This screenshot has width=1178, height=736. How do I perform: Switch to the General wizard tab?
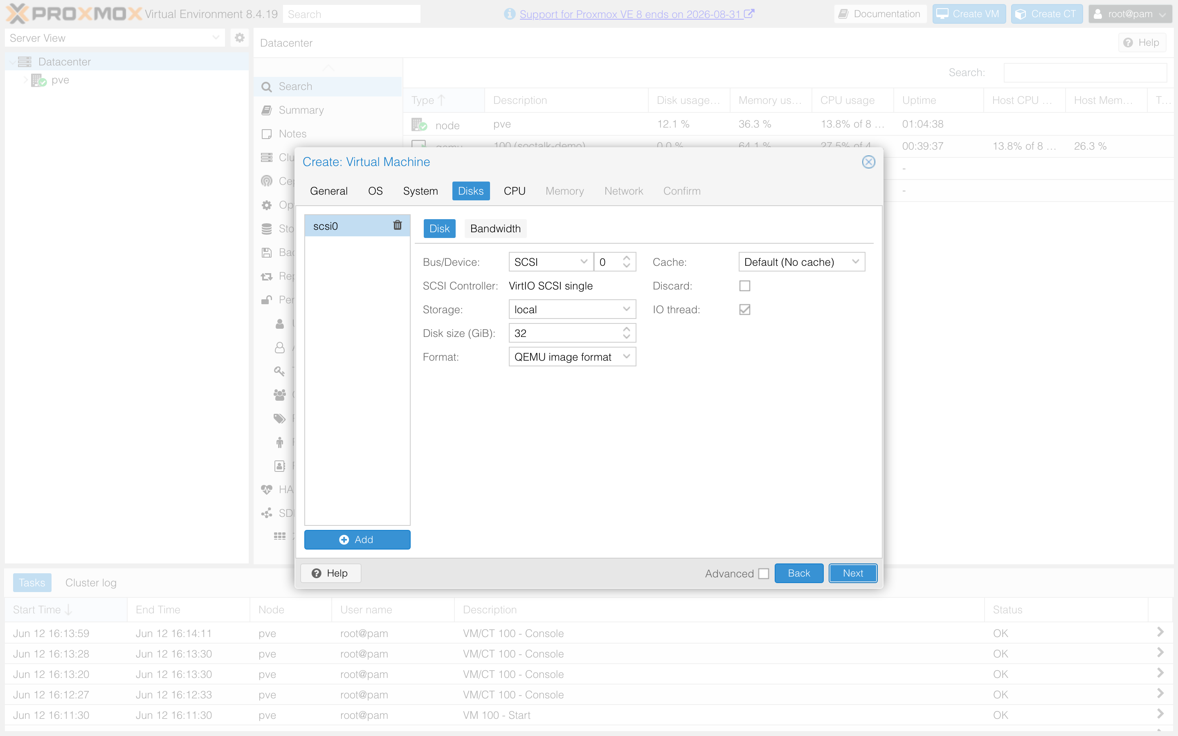tap(328, 191)
